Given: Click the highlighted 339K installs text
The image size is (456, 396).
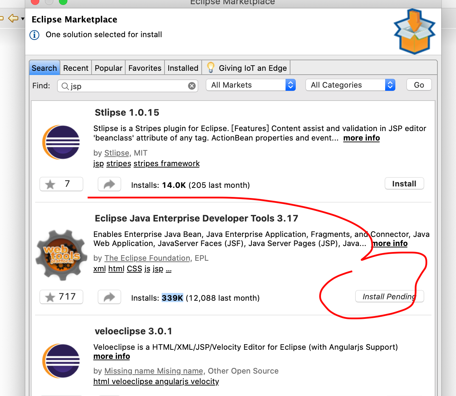Looking at the screenshot, I should click(x=172, y=298).
